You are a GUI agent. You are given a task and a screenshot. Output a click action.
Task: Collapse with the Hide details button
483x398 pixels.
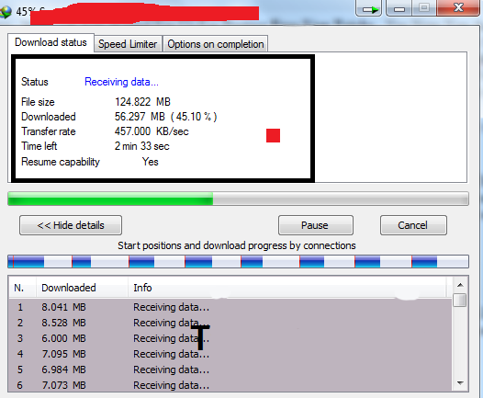point(71,225)
